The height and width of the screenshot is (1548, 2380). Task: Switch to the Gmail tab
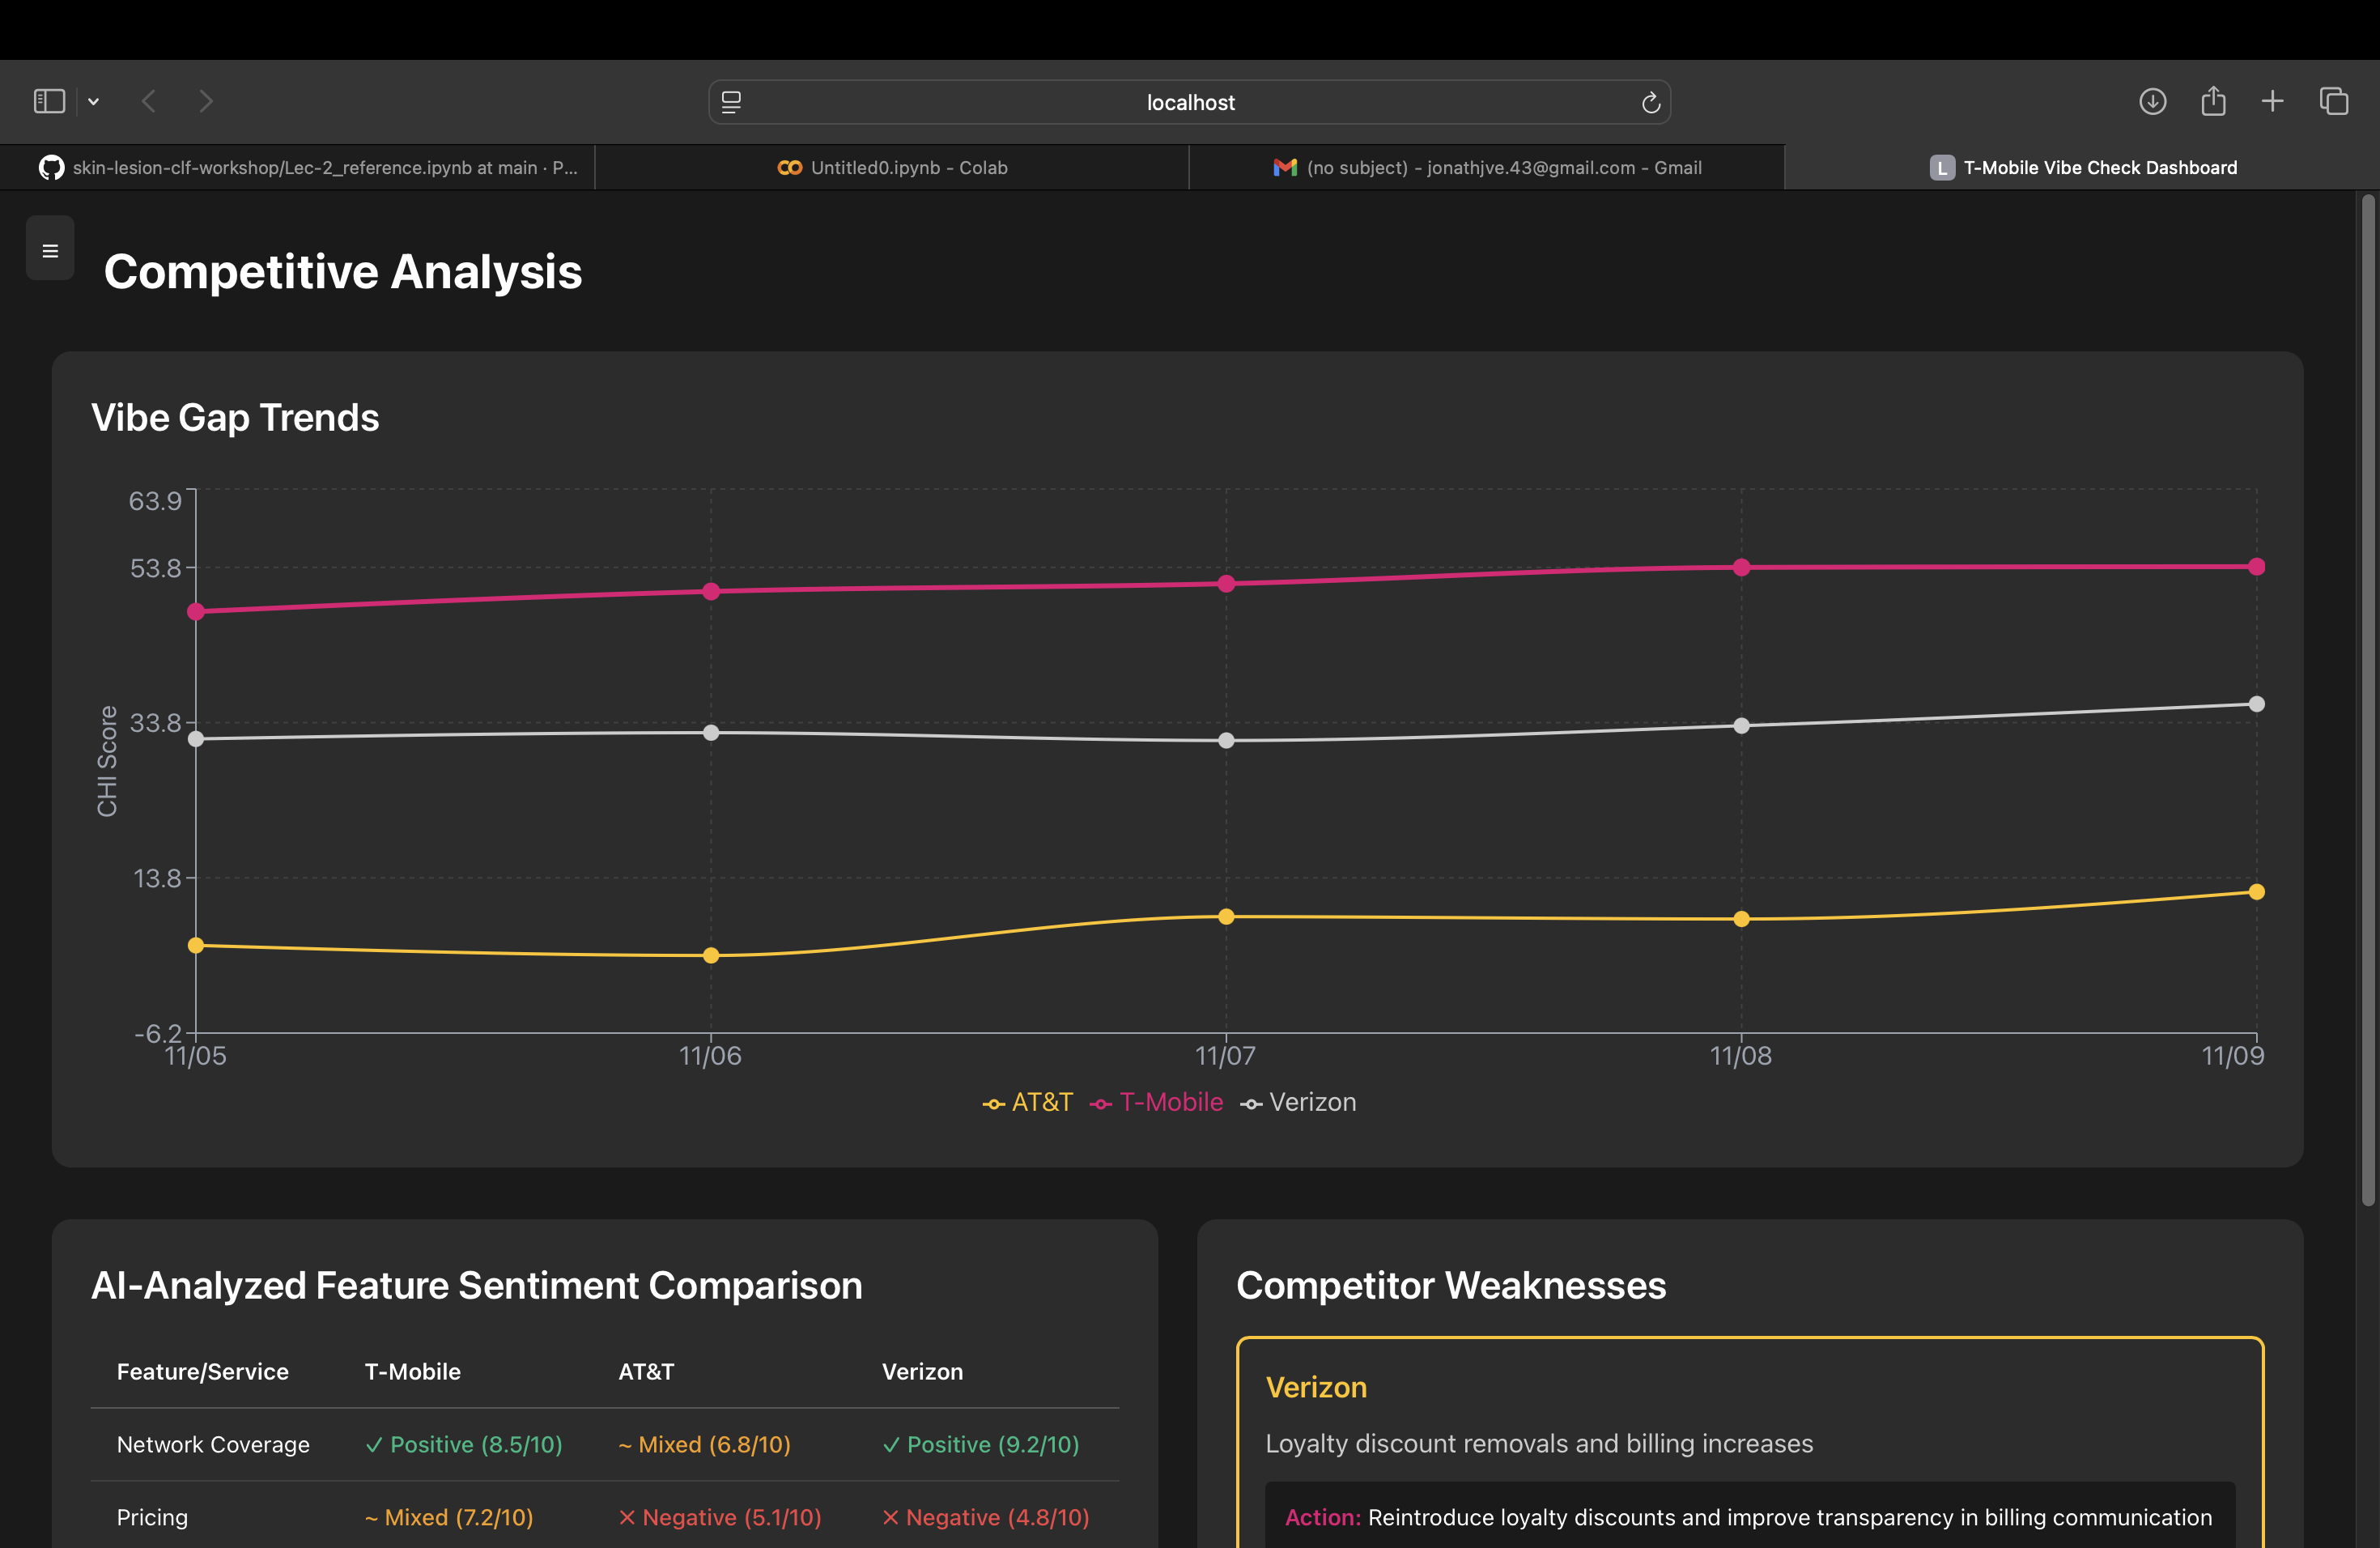(1487, 168)
